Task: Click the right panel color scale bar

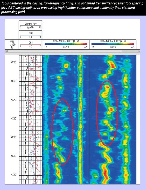Action: click(x=113, y=44)
